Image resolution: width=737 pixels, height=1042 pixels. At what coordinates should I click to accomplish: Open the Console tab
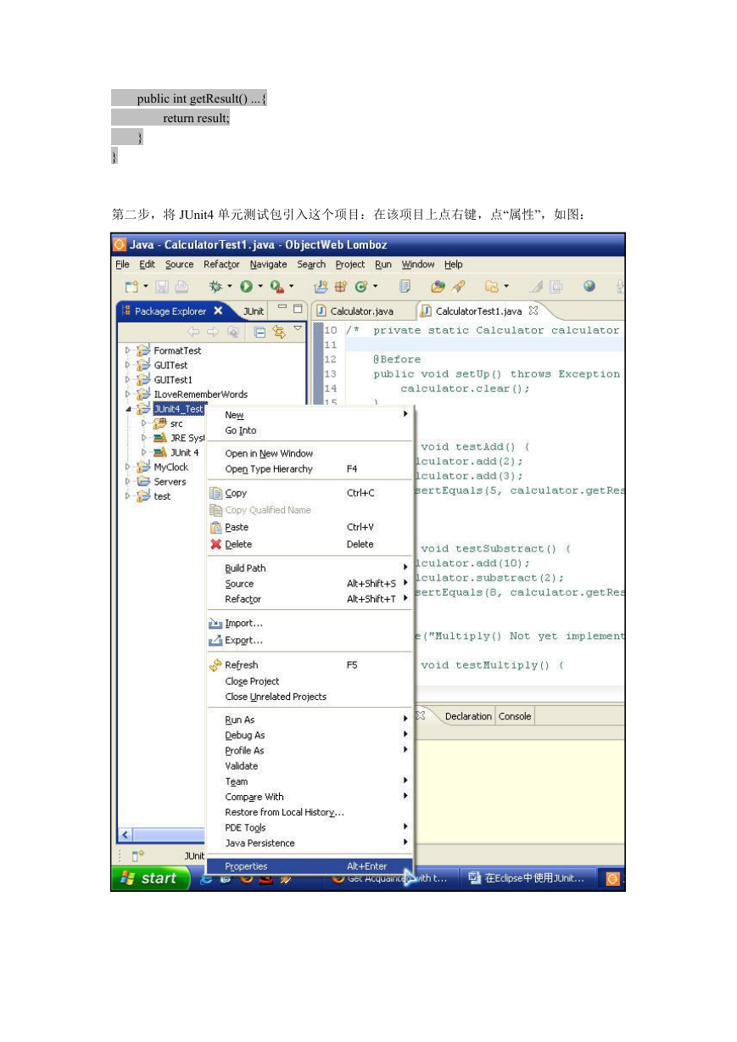click(514, 716)
